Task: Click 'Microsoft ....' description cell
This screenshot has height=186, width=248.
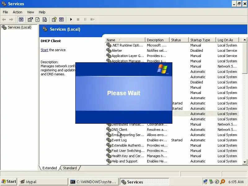Action: coord(157,45)
